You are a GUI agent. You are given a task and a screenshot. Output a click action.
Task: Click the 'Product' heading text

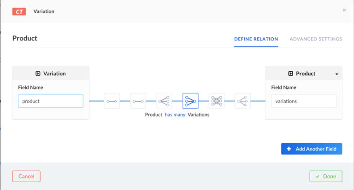24,38
